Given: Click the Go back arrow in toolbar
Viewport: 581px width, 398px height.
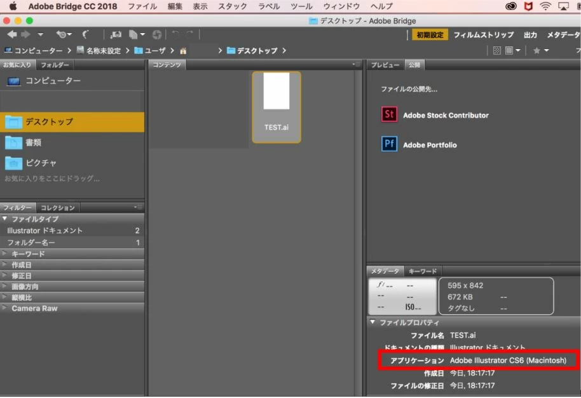Looking at the screenshot, I should click(12, 34).
